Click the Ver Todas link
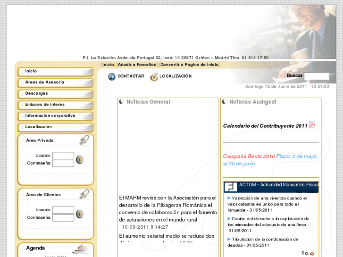This screenshot has height=257, width=343. tap(306, 191)
